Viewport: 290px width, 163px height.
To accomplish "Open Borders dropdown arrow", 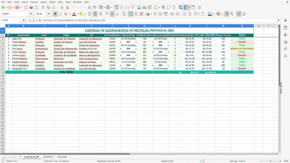I will tap(199, 14).
